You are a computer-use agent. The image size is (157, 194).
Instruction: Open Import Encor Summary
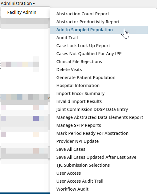click(80, 93)
